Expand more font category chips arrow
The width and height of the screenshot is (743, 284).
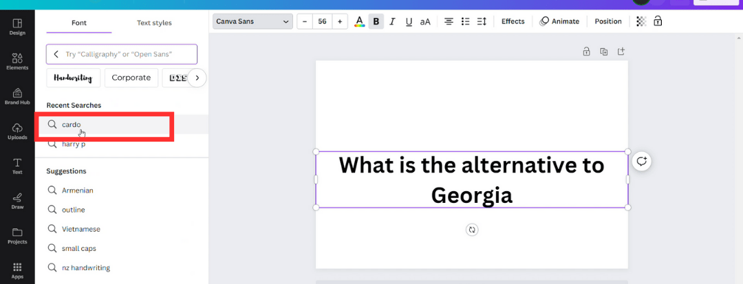click(x=197, y=78)
